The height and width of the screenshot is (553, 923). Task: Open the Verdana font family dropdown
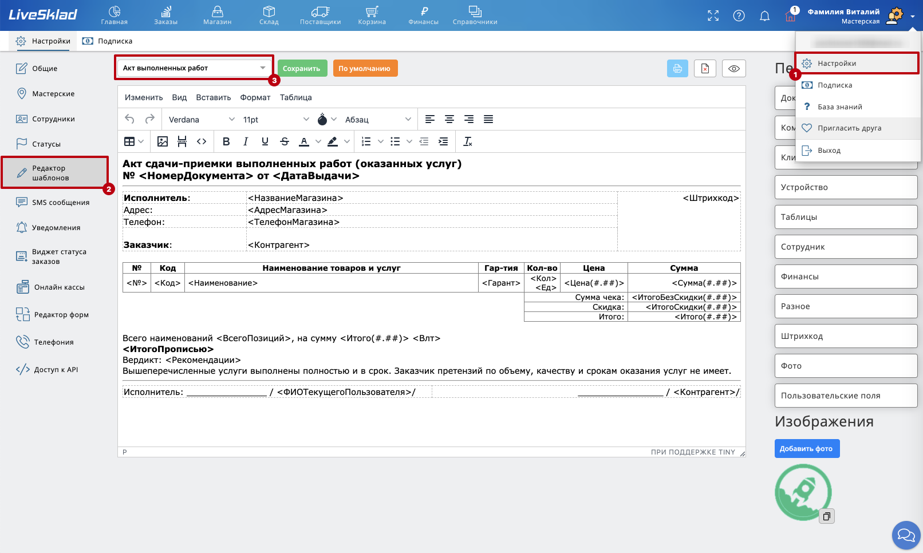point(202,119)
